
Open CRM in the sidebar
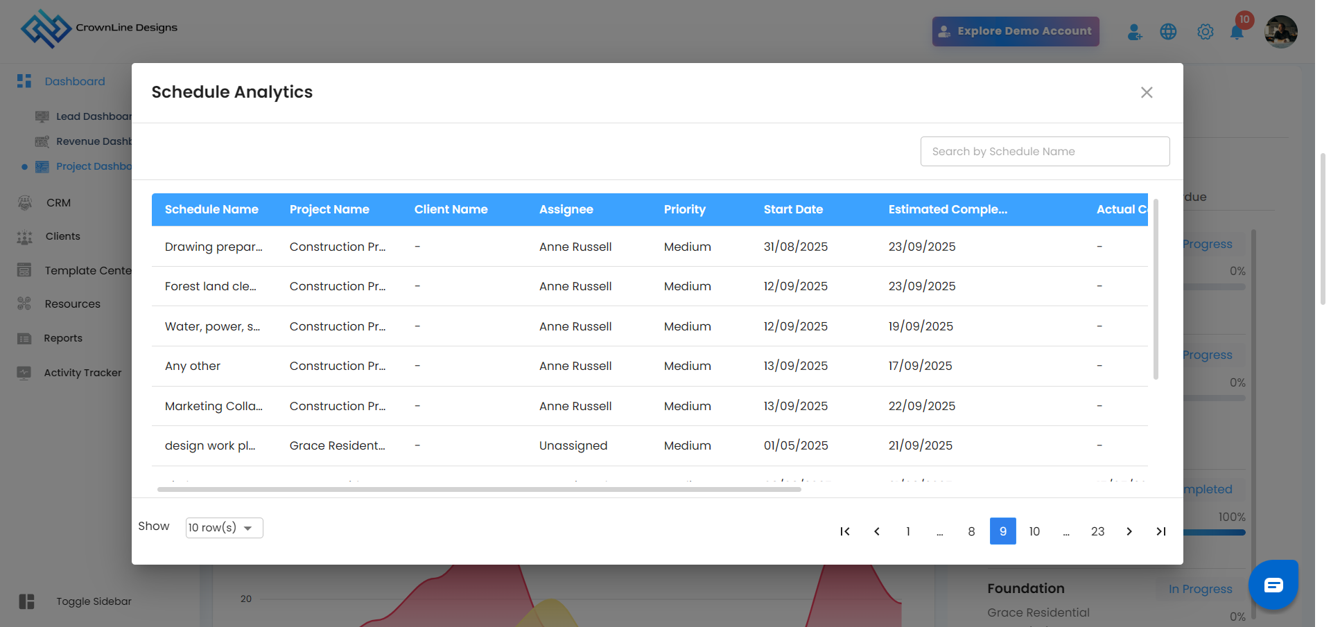pos(59,203)
